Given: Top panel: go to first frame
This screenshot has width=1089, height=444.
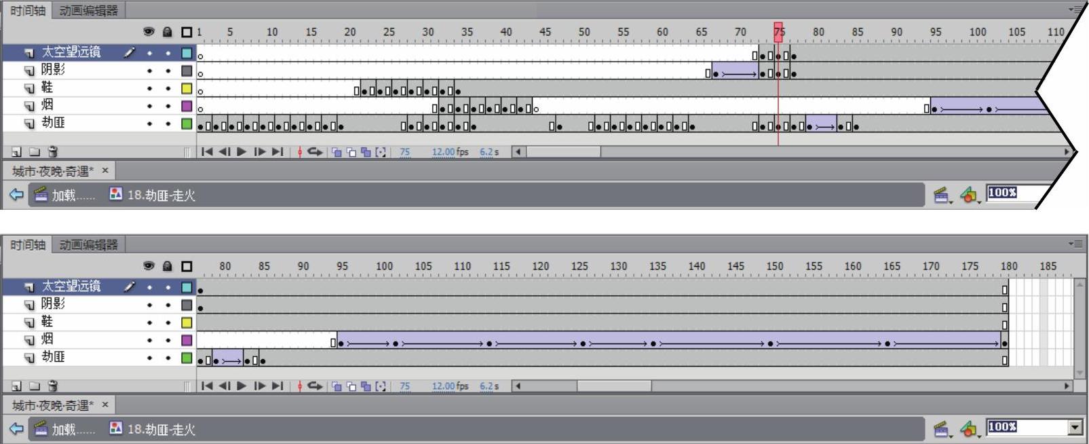Looking at the screenshot, I should pos(207,152).
